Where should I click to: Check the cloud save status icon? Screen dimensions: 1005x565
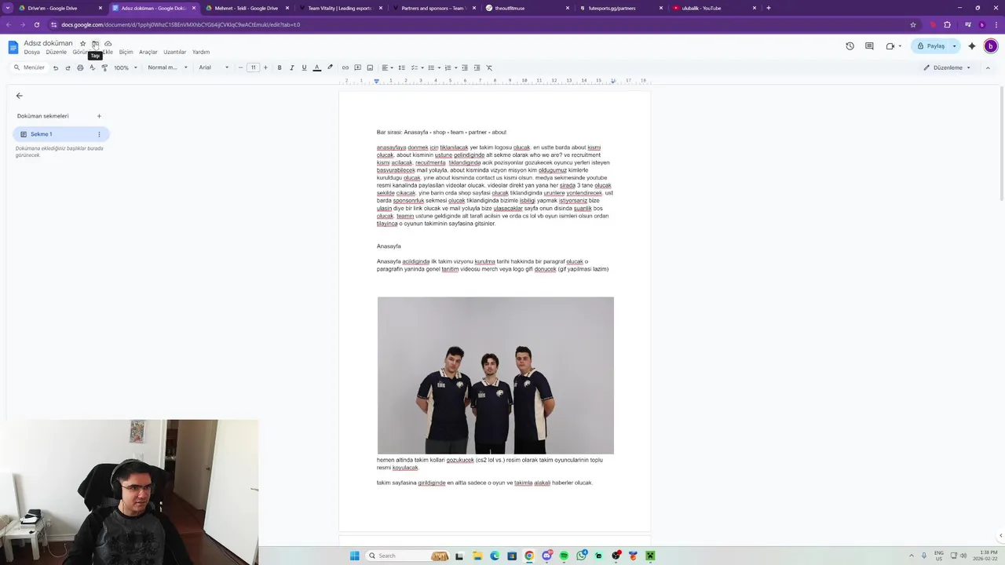108,43
